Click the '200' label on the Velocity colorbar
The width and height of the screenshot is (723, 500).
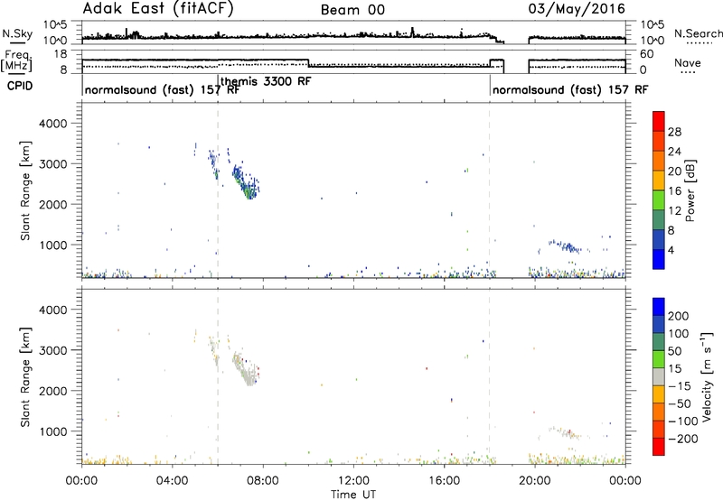click(679, 316)
